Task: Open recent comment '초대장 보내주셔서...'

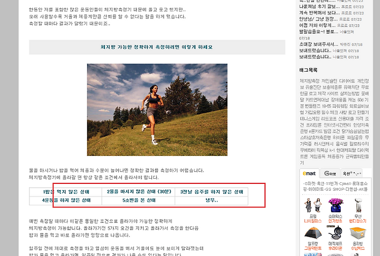Action: click(x=318, y=44)
